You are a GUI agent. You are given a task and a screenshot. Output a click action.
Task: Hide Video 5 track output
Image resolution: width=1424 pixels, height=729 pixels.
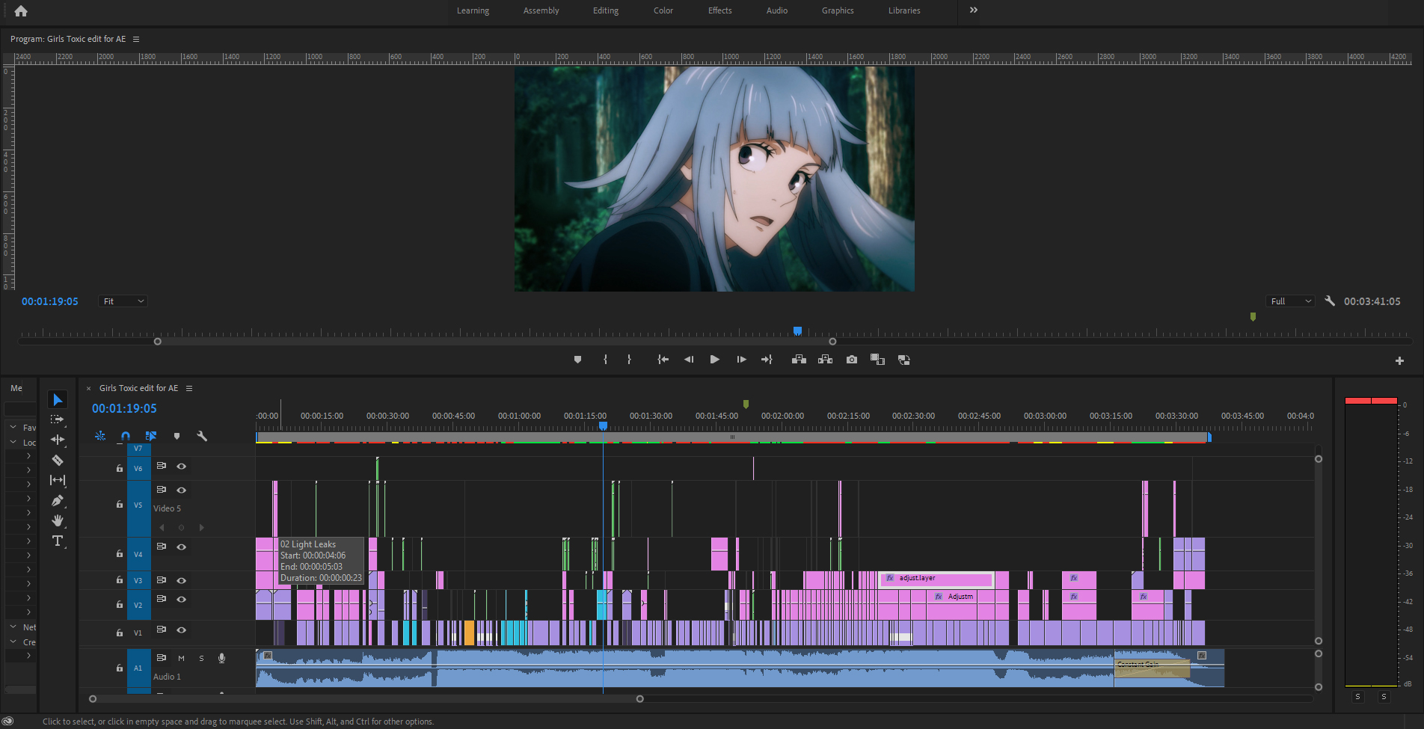pos(181,490)
